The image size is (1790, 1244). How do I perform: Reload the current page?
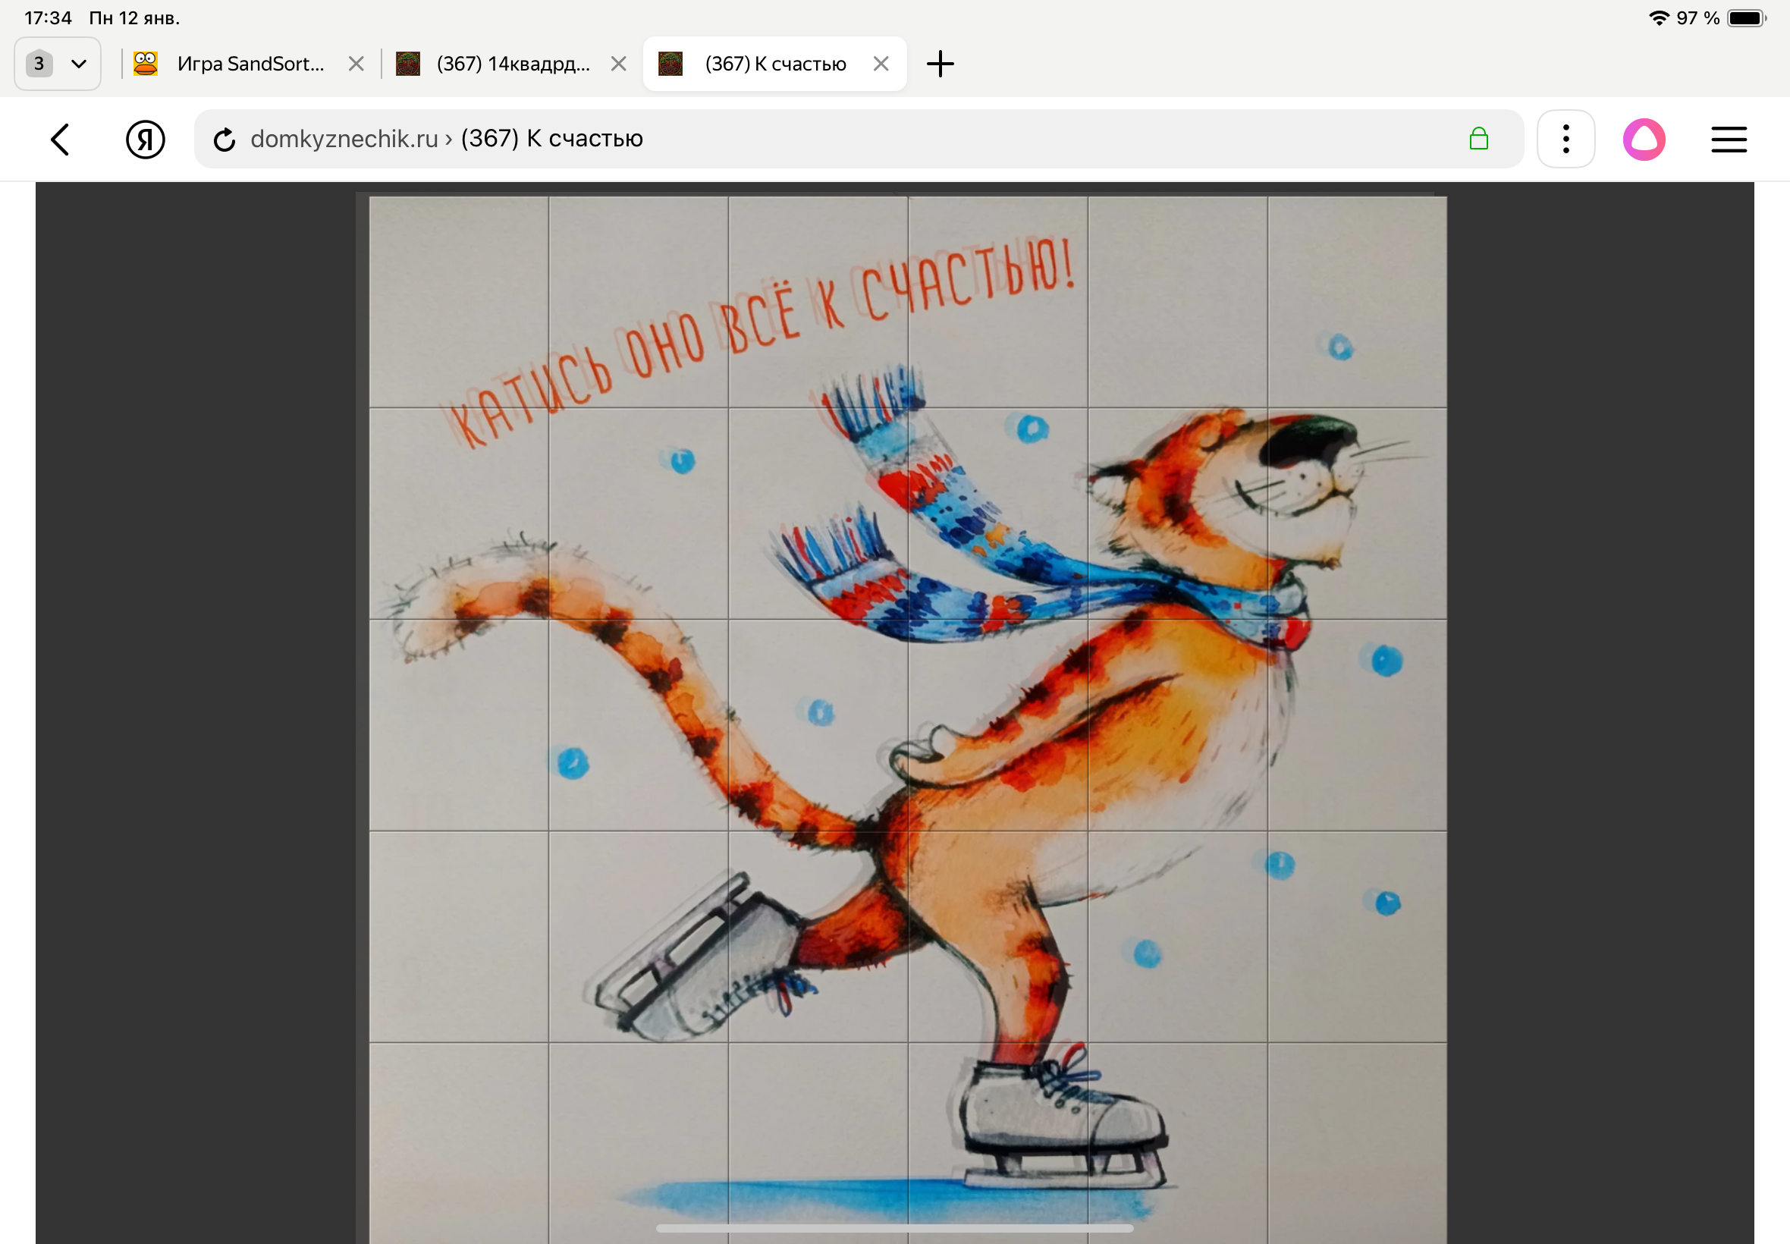tap(225, 139)
